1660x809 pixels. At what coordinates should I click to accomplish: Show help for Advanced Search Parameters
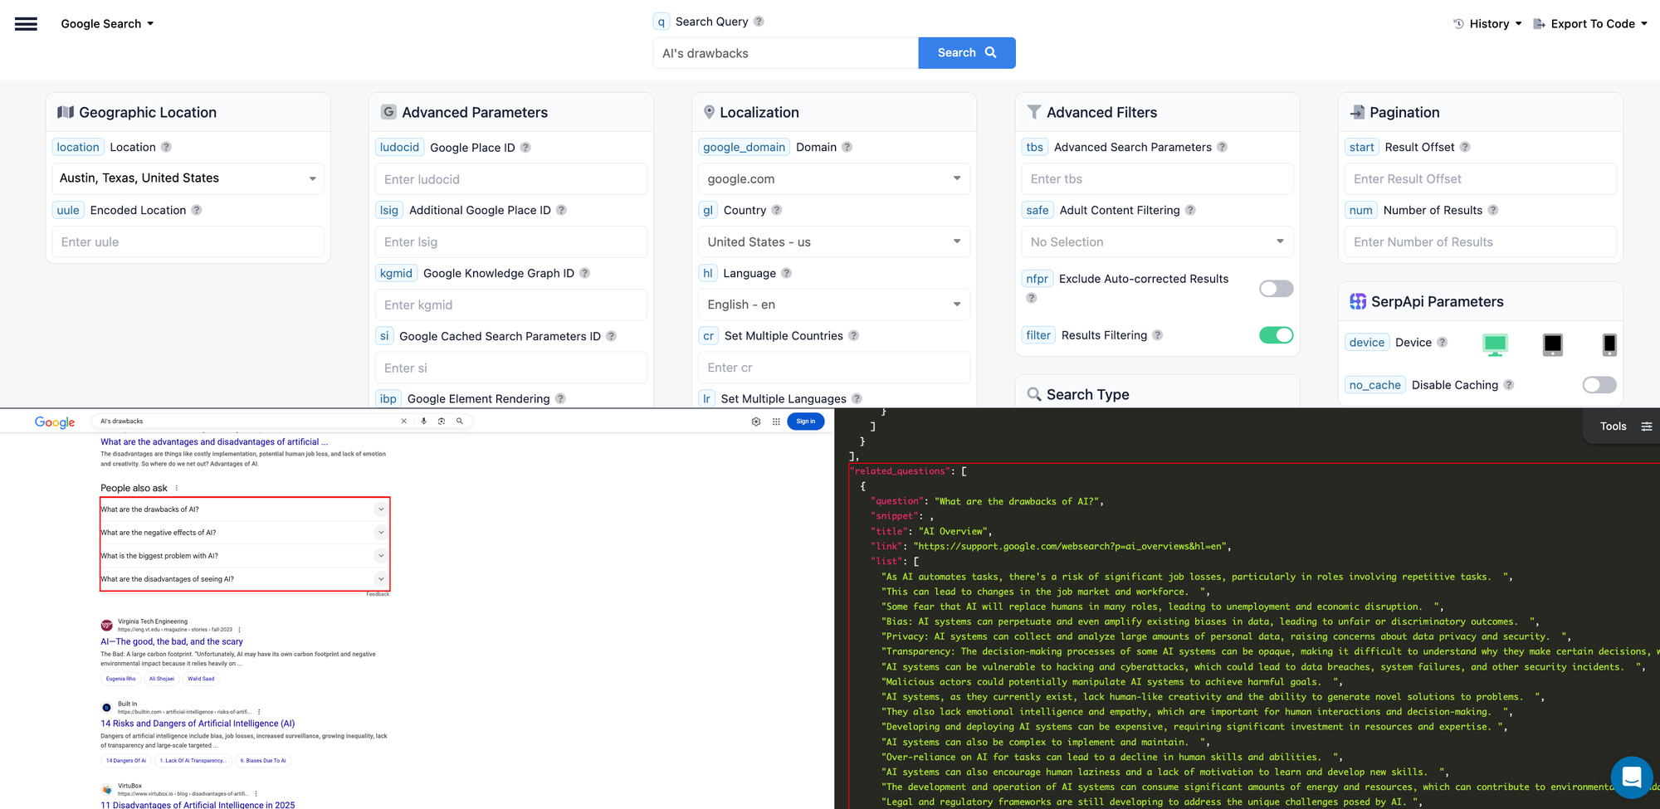(1222, 147)
